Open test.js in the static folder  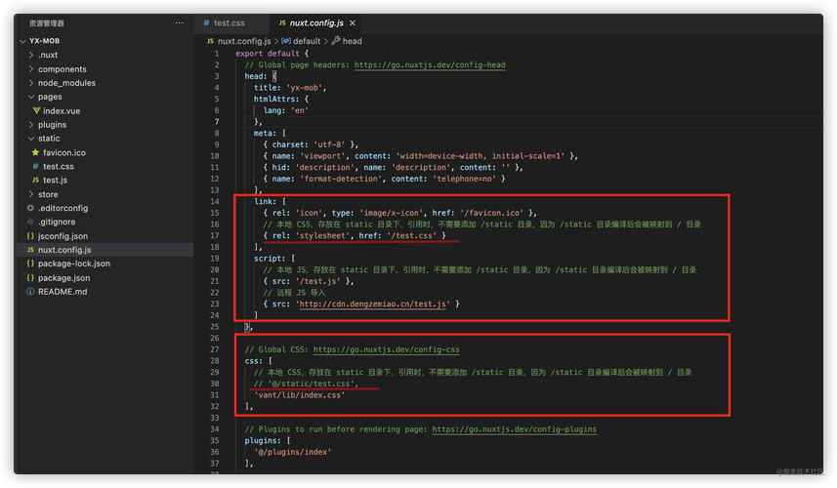point(55,180)
